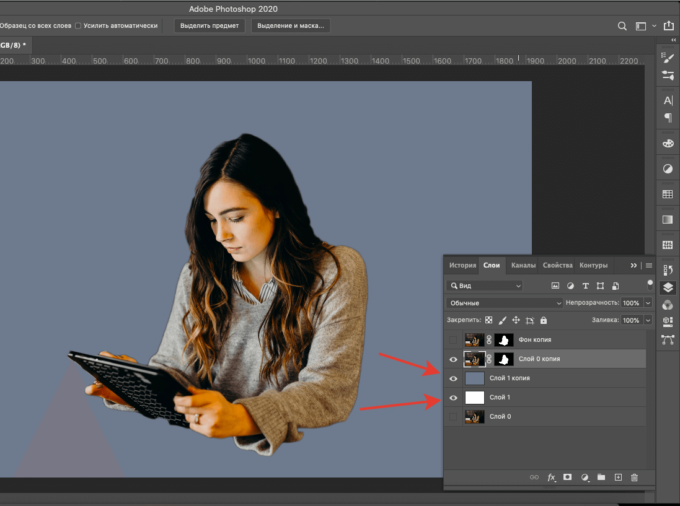The width and height of the screenshot is (680, 506).
Task: Add a layer style with fx icon
Action: pyautogui.click(x=551, y=477)
